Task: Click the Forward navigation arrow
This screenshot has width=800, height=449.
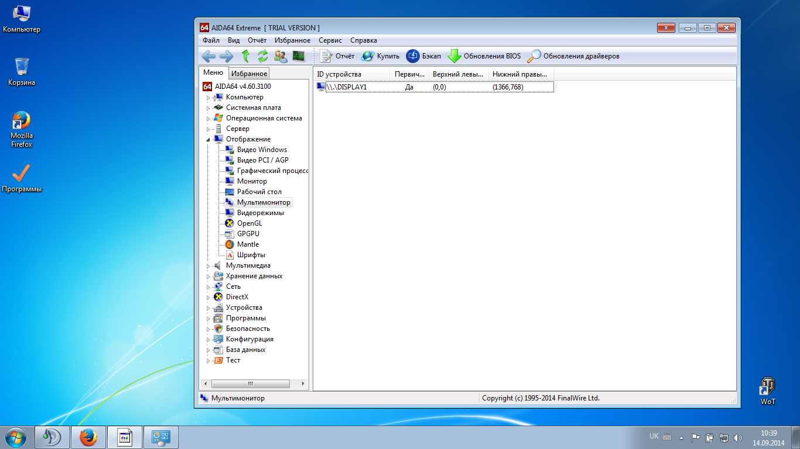Action: [x=226, y=56]
